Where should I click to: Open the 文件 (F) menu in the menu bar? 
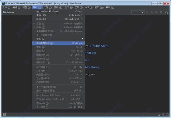pos(6,7)
